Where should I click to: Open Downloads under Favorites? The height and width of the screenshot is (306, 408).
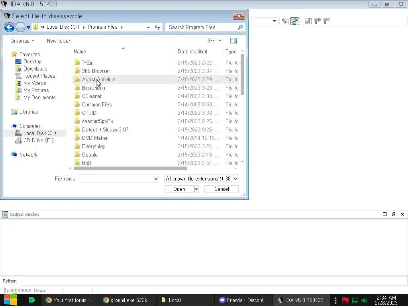point(35,69)
